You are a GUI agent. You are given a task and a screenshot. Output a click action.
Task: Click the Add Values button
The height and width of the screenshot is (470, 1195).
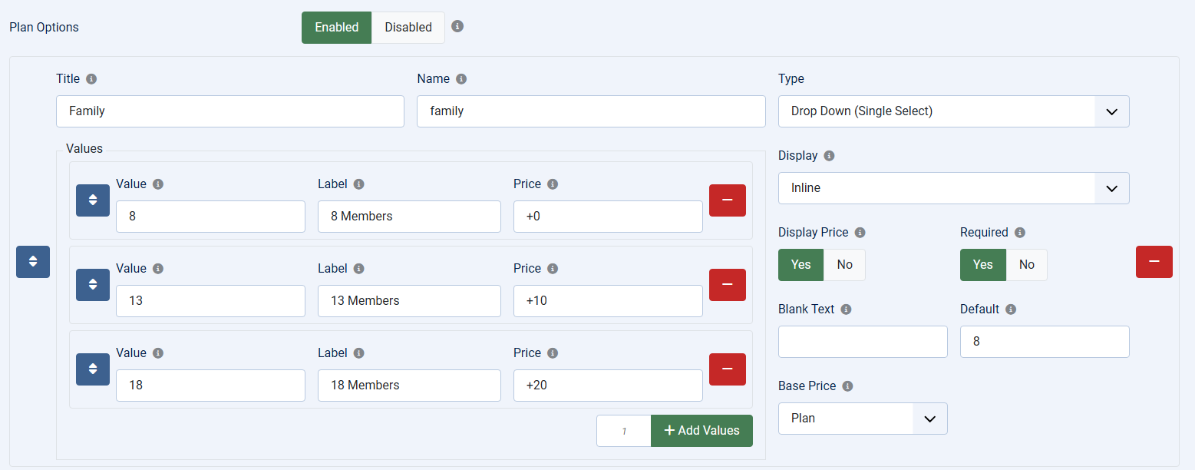pyautogui.click(x=701, y=431)
